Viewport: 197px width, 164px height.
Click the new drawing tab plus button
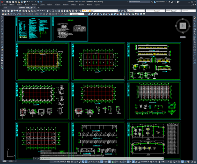[38, 8]
